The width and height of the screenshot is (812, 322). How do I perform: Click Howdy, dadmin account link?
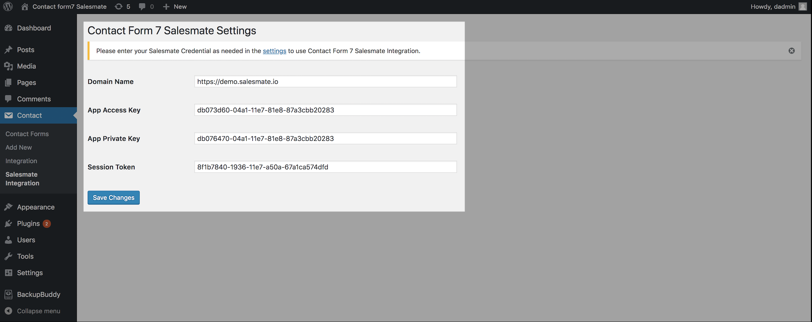pyautogui.click(x=773, y=7)
